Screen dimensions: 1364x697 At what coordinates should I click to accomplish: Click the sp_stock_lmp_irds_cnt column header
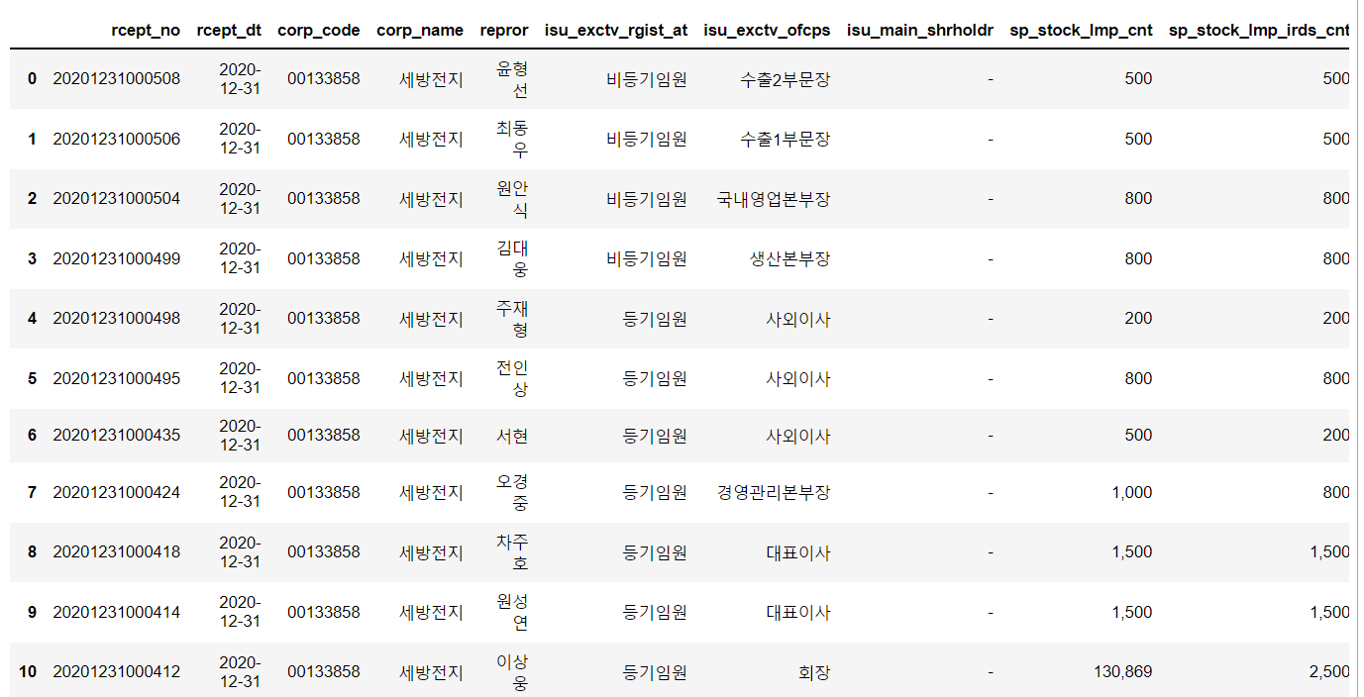click(1259, 30)
